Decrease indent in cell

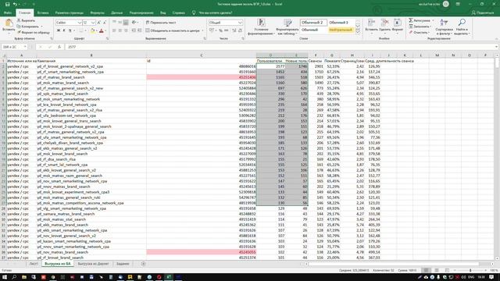pyautogui.click(x=134, y=30)
